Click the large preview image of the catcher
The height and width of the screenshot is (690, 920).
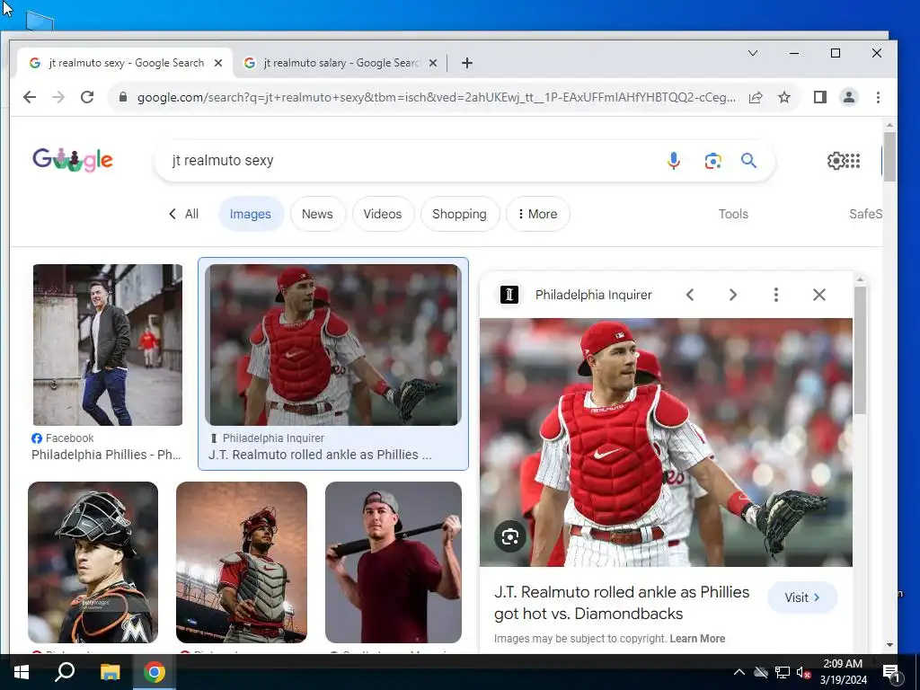tap(666, 442)
